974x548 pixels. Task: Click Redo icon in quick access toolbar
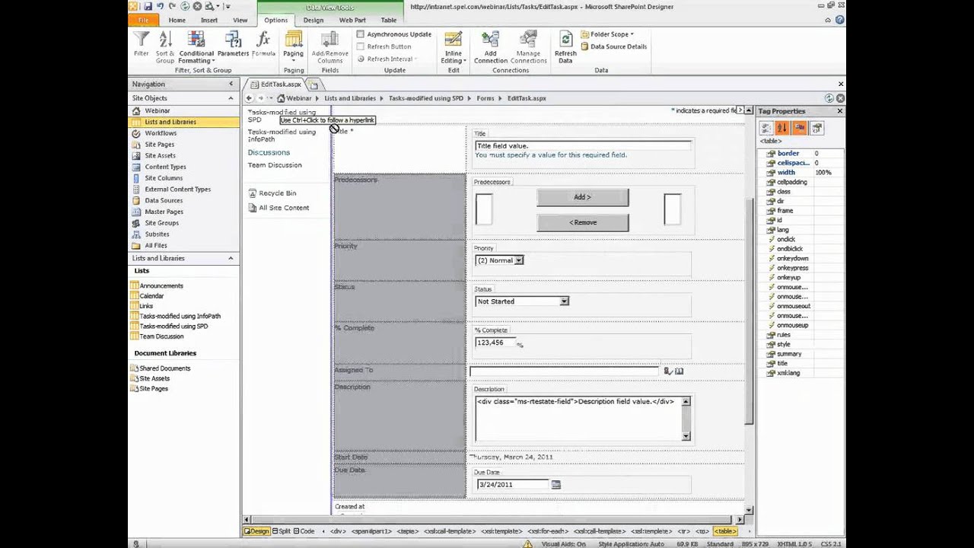172,6
